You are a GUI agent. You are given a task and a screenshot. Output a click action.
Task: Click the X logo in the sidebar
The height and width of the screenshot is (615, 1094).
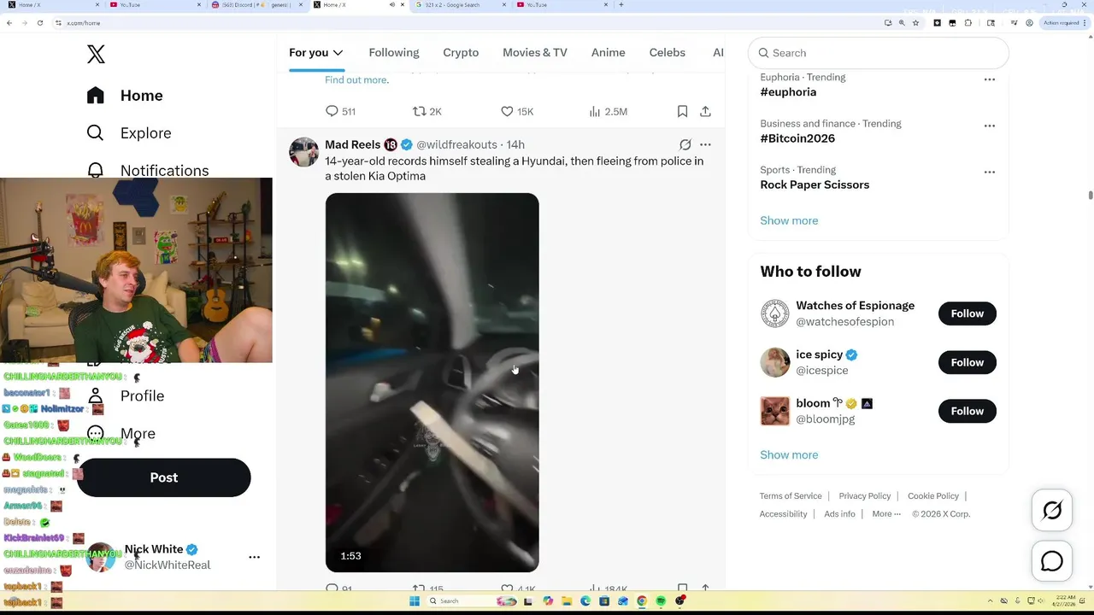(96, 54)
